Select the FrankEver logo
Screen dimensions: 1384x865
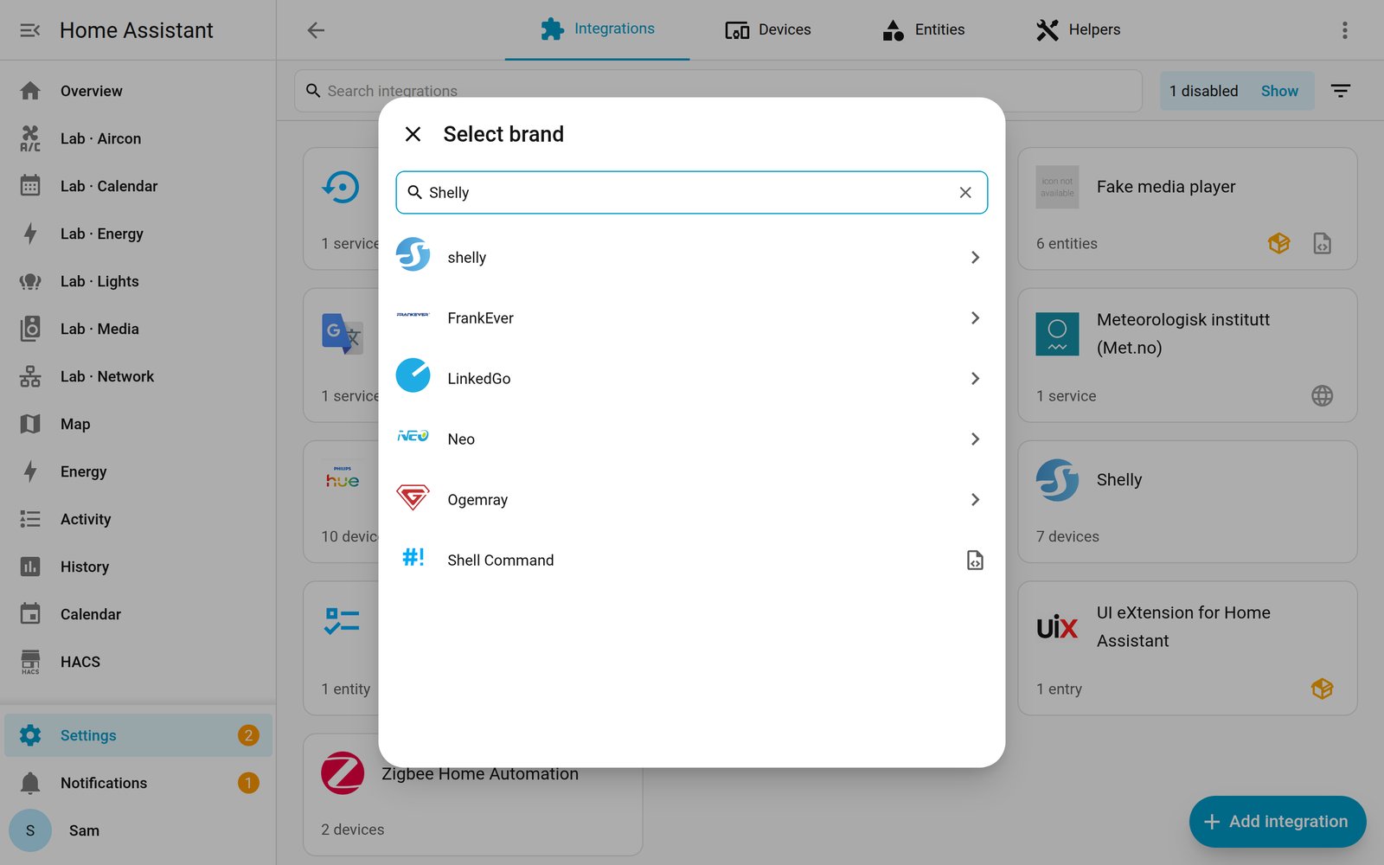pos(413,315)
